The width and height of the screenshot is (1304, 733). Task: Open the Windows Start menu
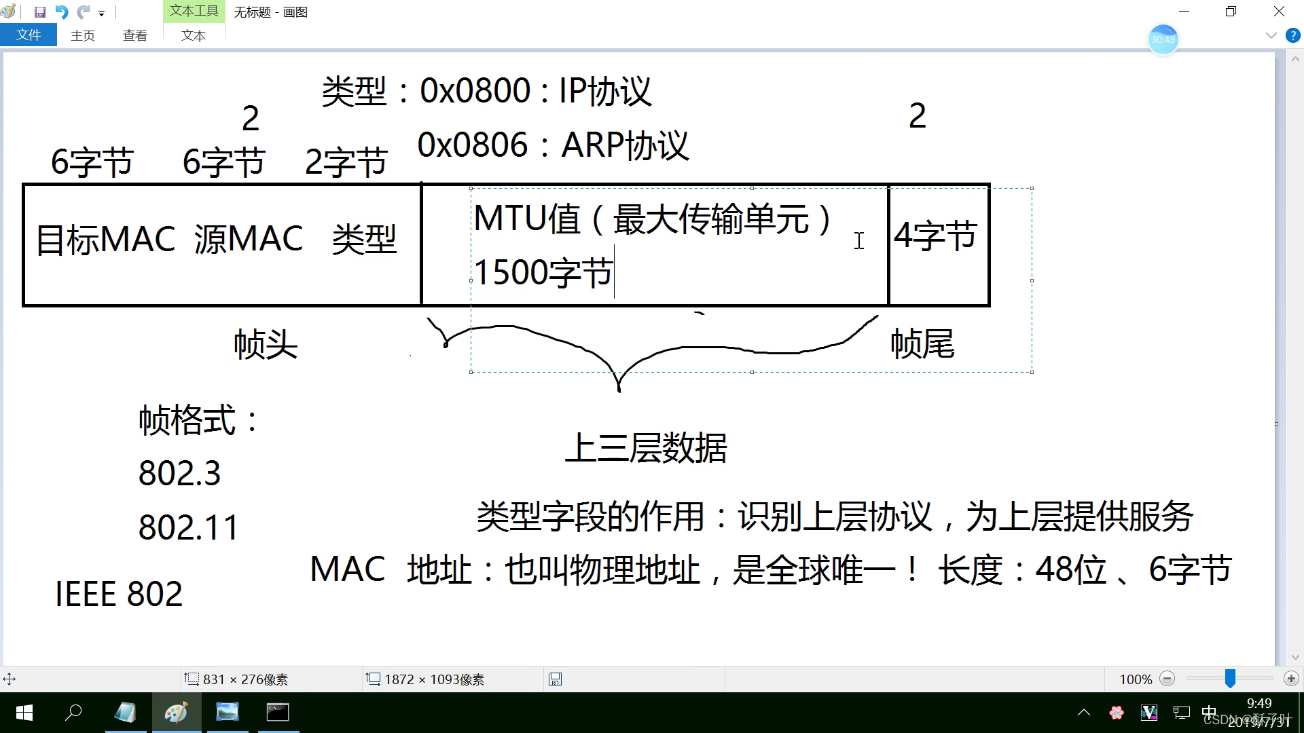point(24,712)
